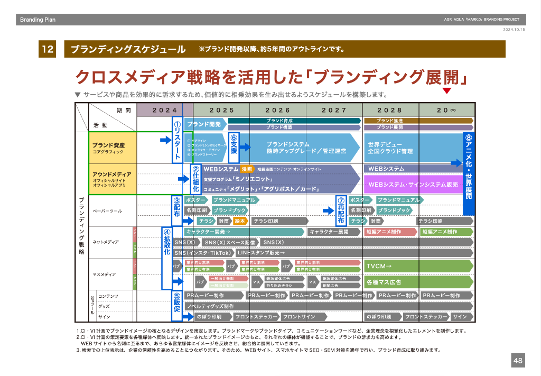Select the orange '絵本' tag
The width and height of the screenshot is (541, 376).
pos(240,221)
